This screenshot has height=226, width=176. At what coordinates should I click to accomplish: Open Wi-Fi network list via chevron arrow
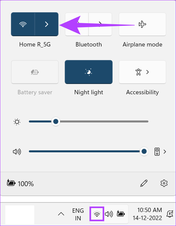[x=47, y=24]
